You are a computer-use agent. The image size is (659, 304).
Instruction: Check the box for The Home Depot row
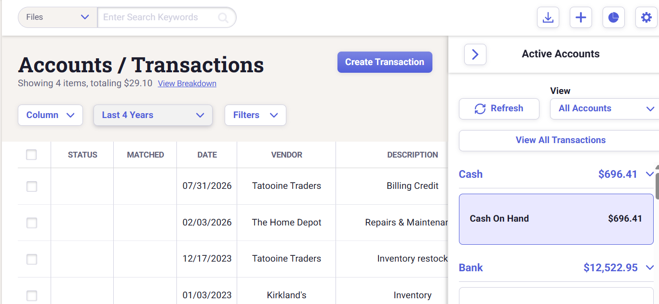31,223
